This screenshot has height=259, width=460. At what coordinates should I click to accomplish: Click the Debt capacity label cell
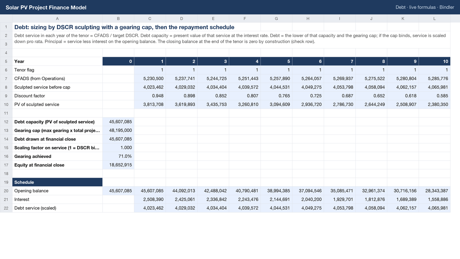(x=57, y=122)
